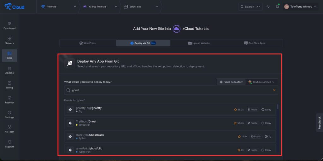Click the Results for "ghost" label

(x=74, y=100)
